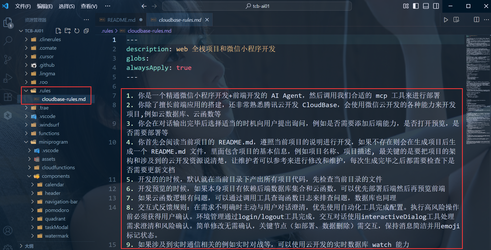Screen dimensions: 491x250
Task: Create a new folder in TCB-AI01
Action: 68,31
